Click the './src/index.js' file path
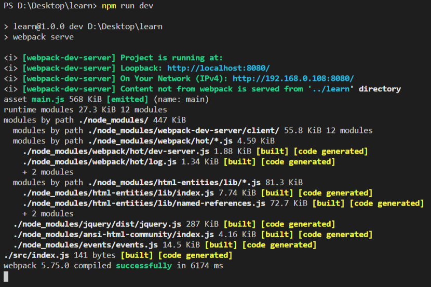 [x=36, y=255]
